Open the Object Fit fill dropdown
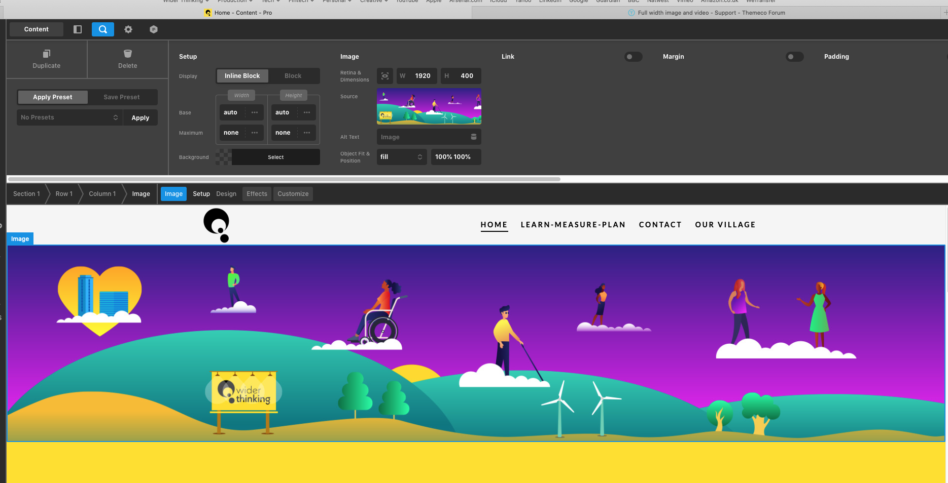This screenshot has height=483, width=948. [x=401, y=157]
